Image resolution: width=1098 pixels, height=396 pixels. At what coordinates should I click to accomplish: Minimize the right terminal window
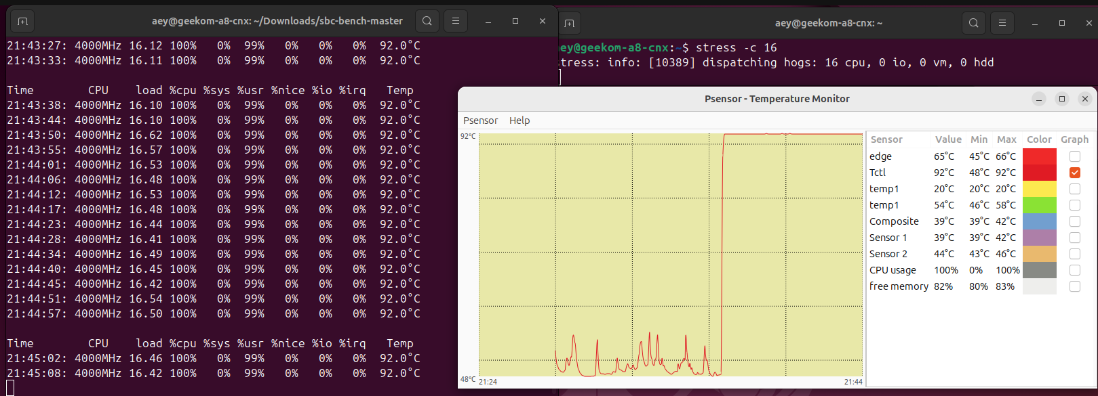pos(1035,23)
